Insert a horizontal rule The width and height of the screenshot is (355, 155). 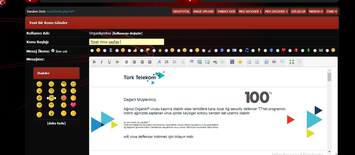[192, 62]
